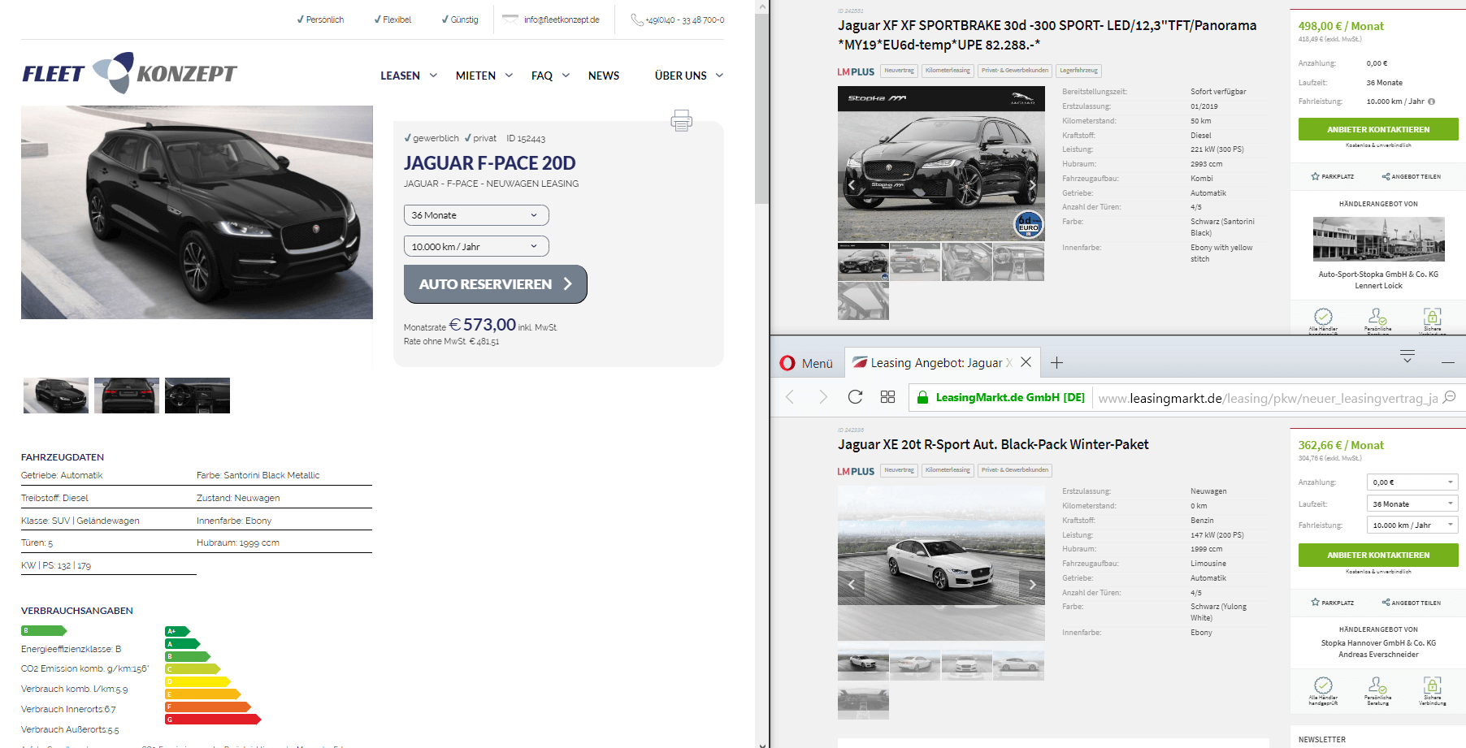Click the phone icon in Fleet Konzept header

637,19
